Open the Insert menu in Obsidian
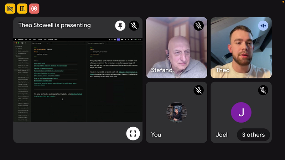Image resolution: width=285 pixels, height=160 pixels. 34,39
